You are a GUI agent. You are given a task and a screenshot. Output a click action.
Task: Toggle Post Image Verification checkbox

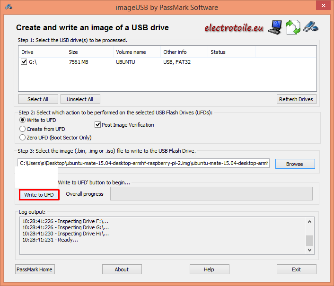(x=97, y=125)
